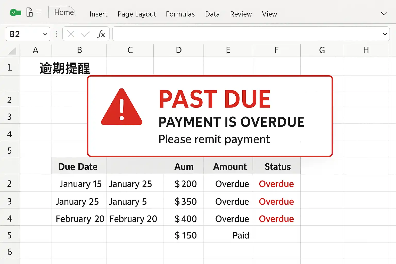Open the Review tab
The image size is (396, 264).
241,14
